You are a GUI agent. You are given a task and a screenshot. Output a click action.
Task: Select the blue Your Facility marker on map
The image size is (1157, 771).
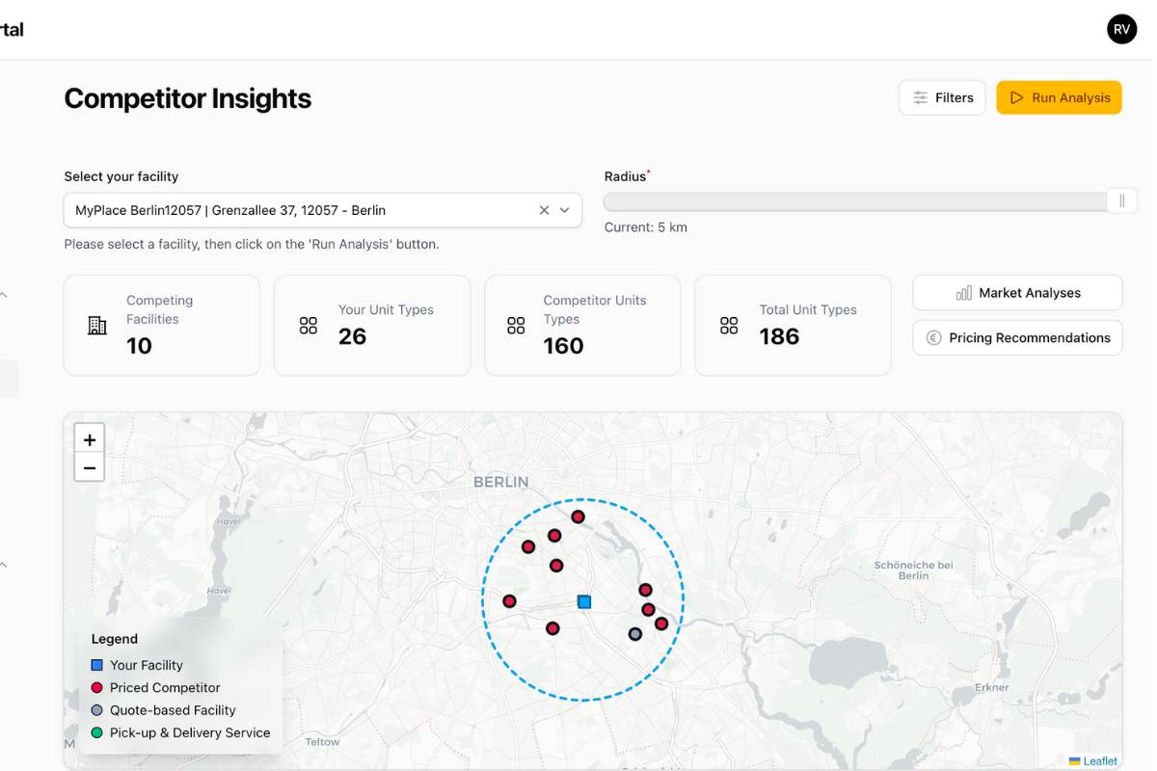tap(584, 601)
